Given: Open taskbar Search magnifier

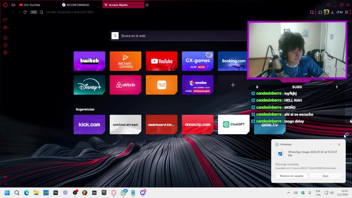Looking at the screenshot, I should pyautogui.click(x=17, y=193).
